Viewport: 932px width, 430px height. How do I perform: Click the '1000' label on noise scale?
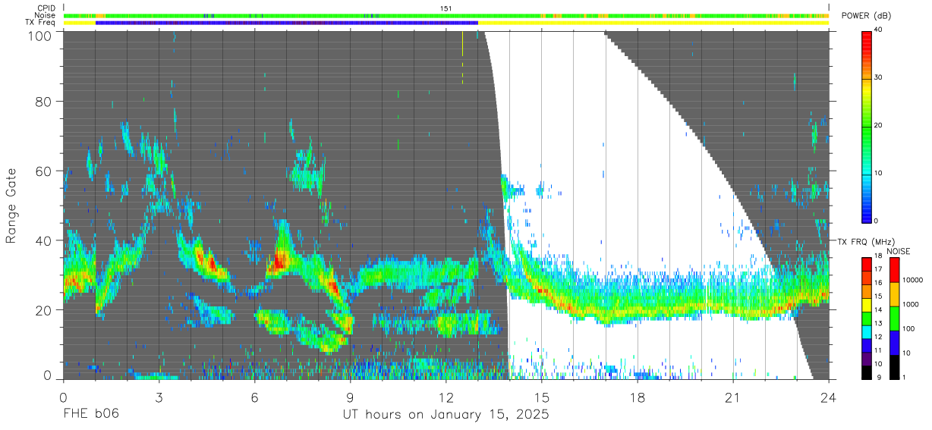click(x=912, y=304)
